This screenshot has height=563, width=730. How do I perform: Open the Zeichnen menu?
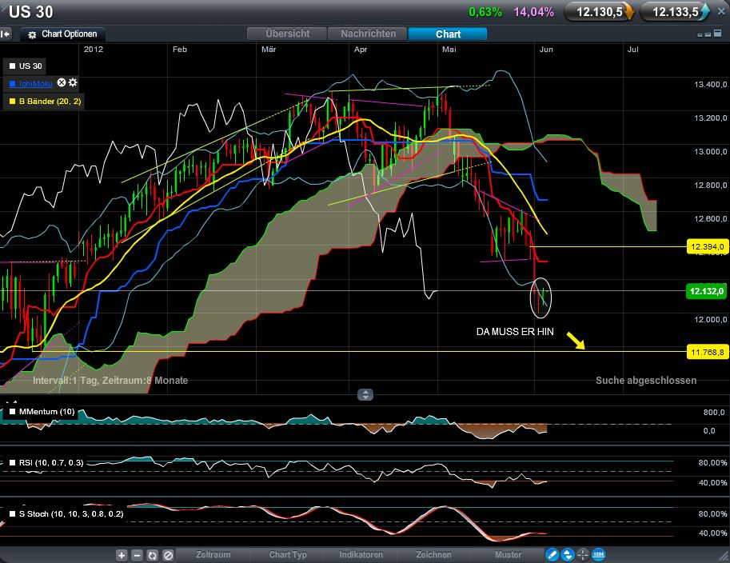pyautogui.click(x=433, y=555)
